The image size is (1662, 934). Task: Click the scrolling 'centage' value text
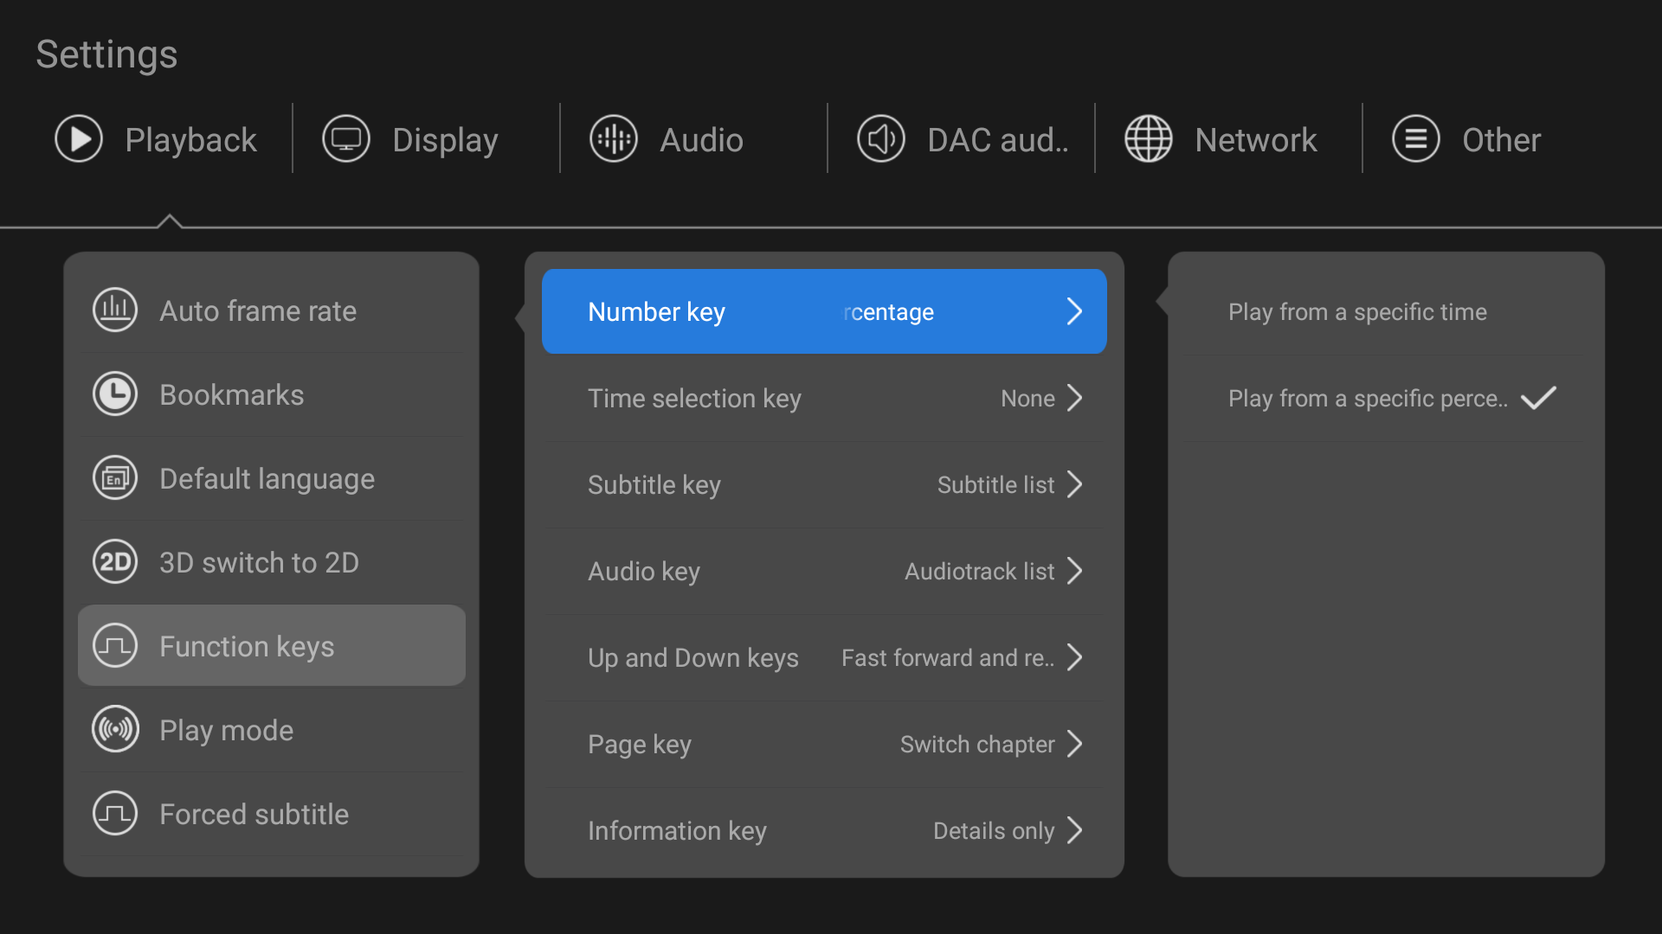[x=889, y=311]
